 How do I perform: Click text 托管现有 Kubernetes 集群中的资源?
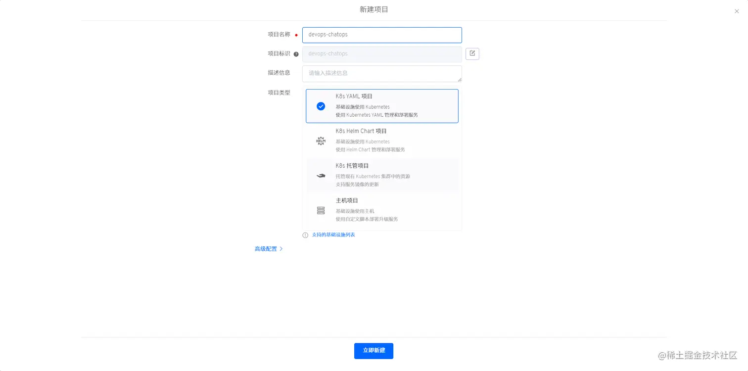(x=373, y=177)
